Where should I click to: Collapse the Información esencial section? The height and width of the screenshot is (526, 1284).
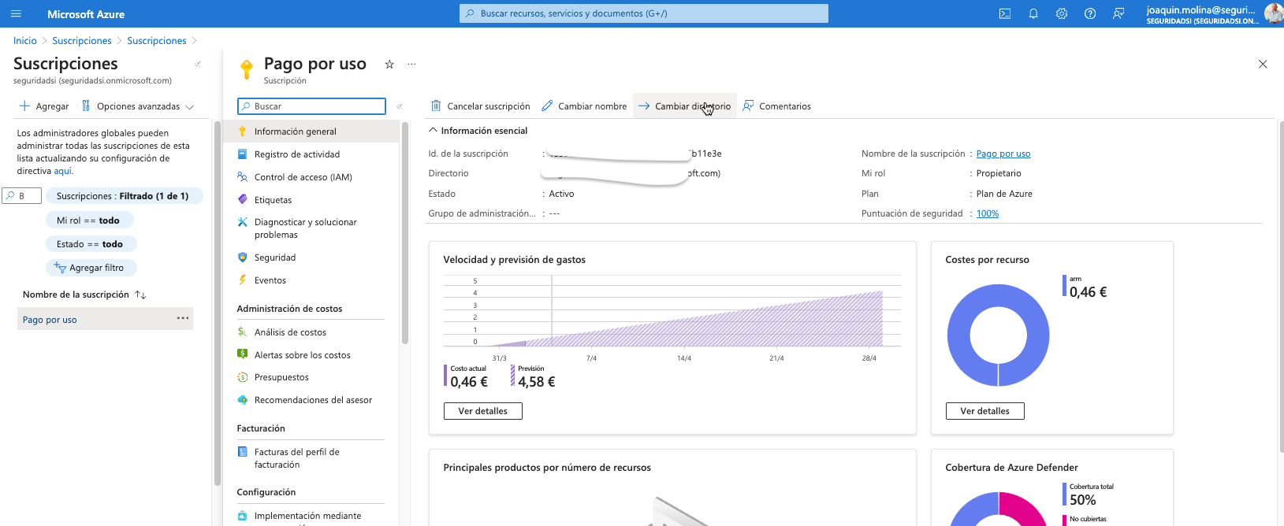point(433,131)
